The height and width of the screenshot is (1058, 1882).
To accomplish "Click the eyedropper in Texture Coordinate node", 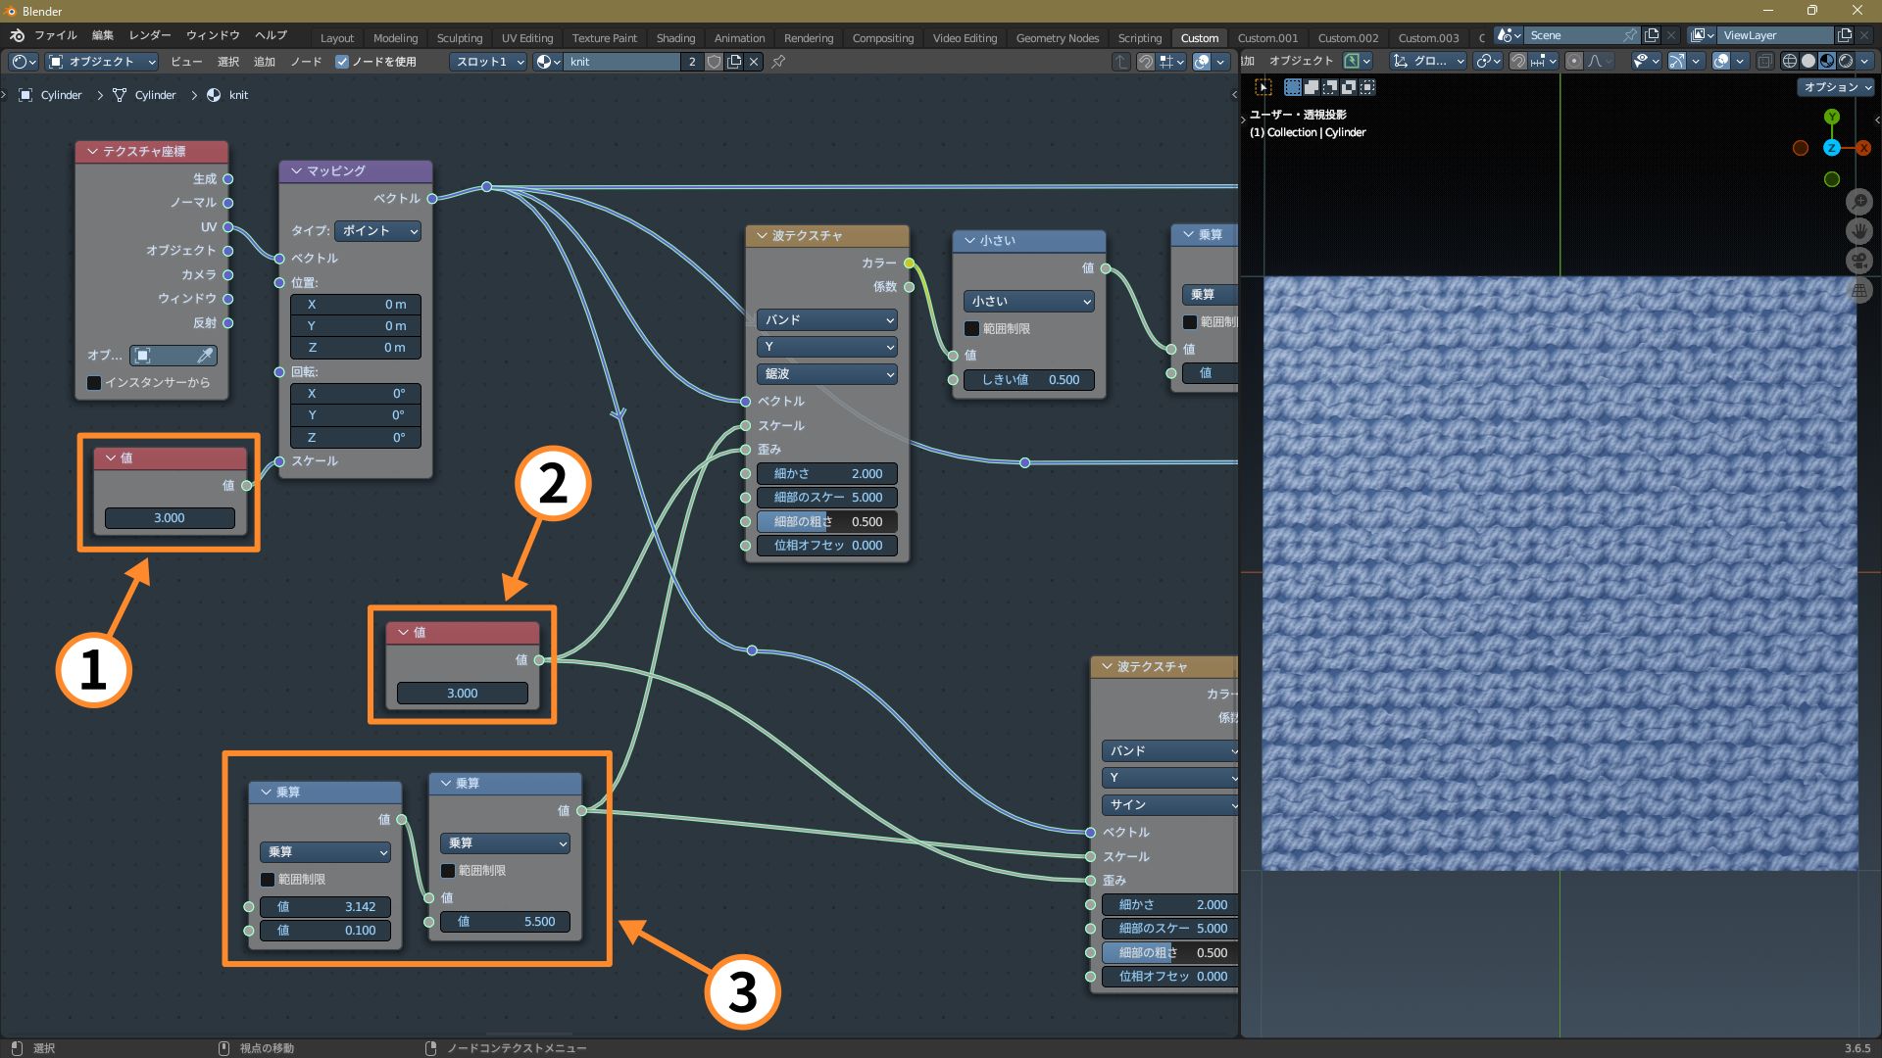I will click(x=205, y=356).
